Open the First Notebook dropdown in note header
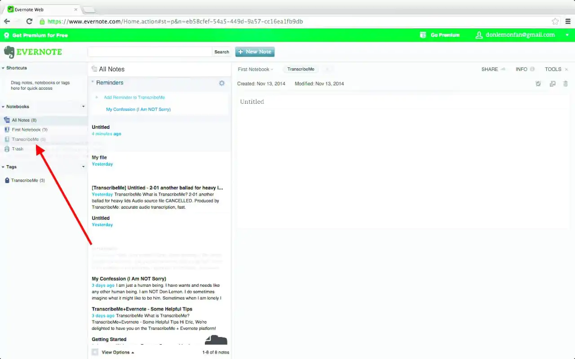Image resolution: width=575 pixels, height=359 pixels. (255, 69)
